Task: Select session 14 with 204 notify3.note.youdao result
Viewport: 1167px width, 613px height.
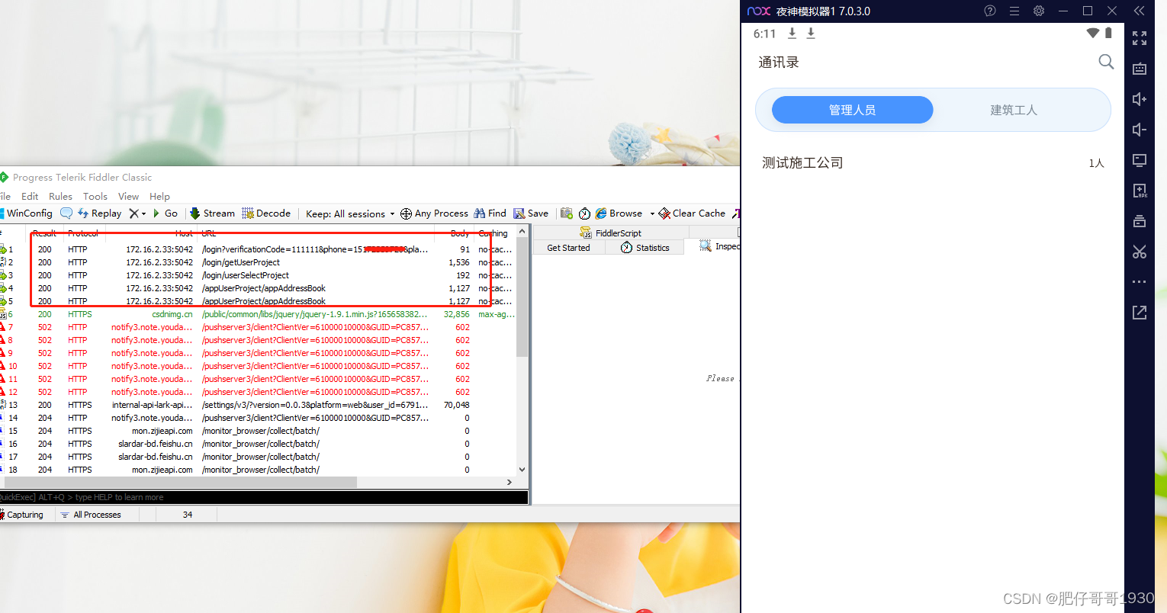Action: coord(258,418)
